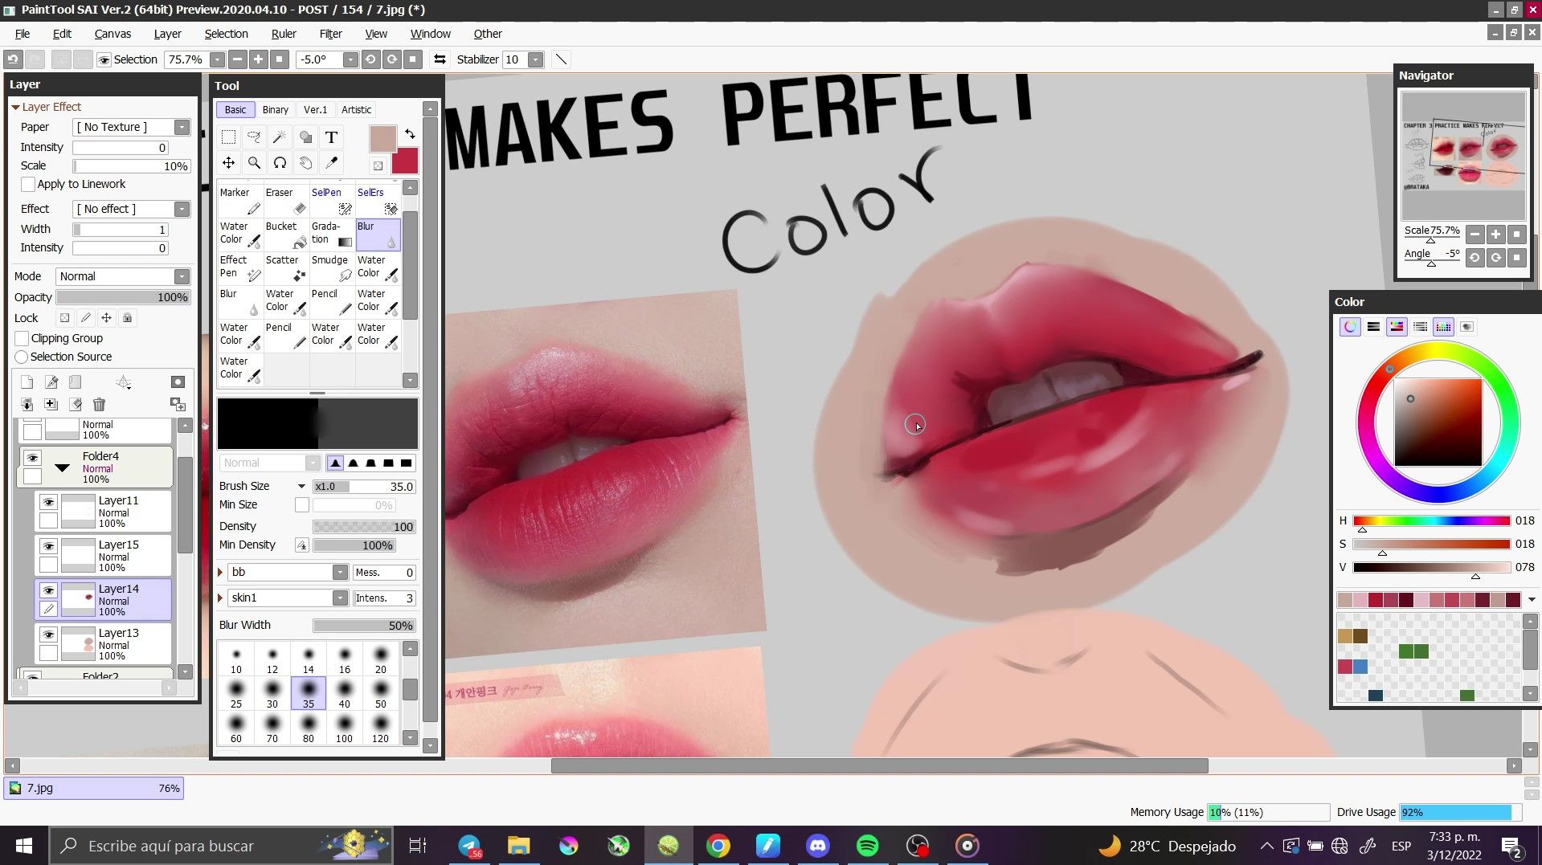This screenshot has width=1542, height=865.
Task: Rotate view counterclockwise in toolbar
Action: click(x=370, y=59)
